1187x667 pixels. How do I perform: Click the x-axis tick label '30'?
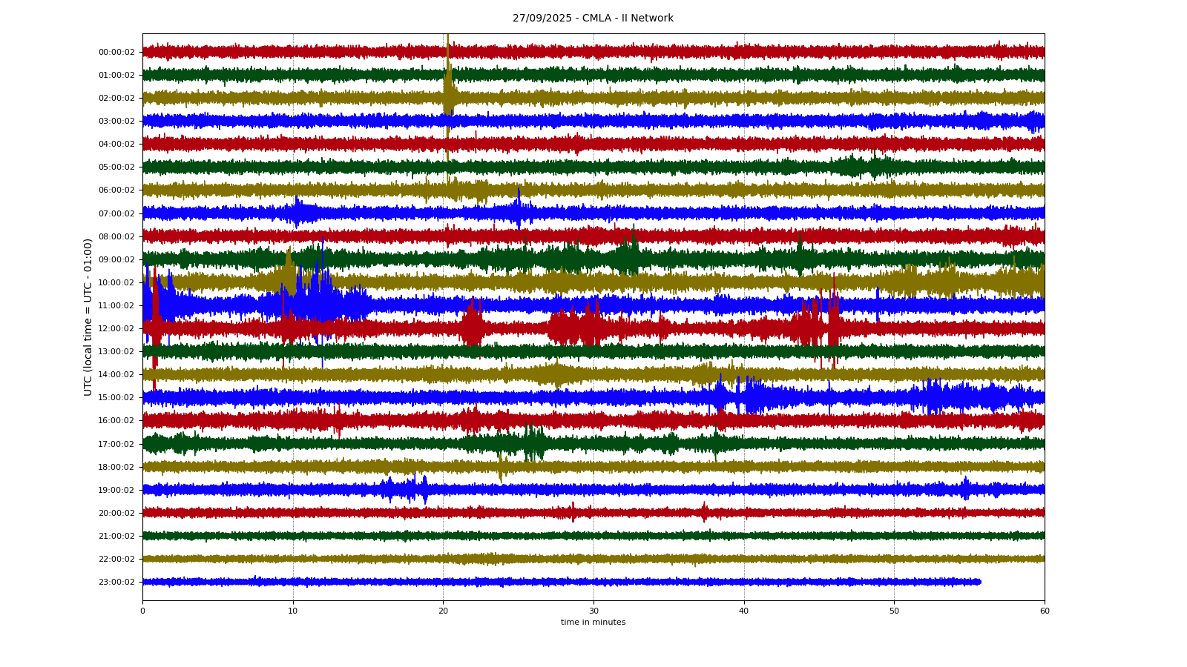click(593, 611)
